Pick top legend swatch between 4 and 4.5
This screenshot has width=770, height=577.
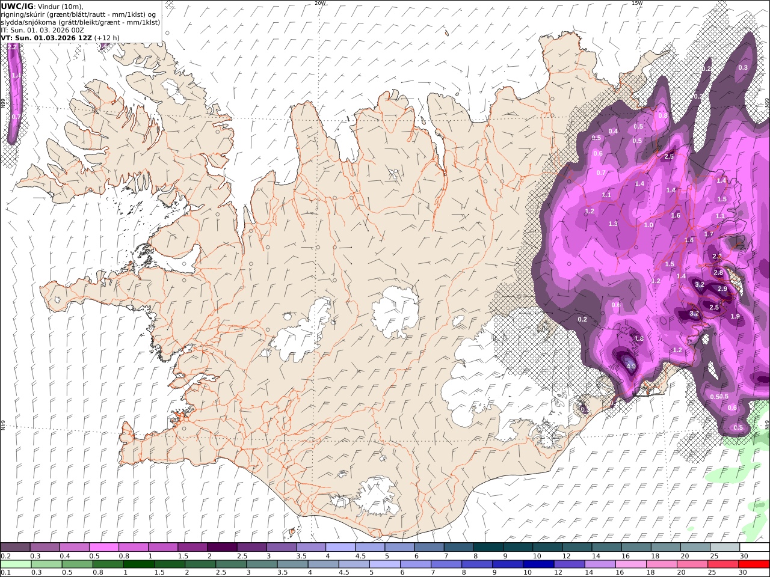[x=340, y=548]
